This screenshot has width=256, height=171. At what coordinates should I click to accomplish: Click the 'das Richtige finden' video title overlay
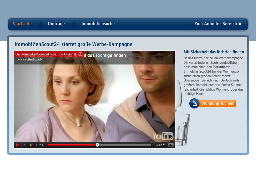105,56
